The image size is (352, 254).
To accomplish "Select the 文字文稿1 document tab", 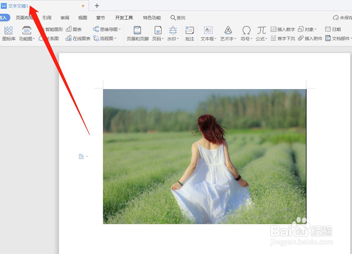I will pyautogui.click(x=44, y=6).
